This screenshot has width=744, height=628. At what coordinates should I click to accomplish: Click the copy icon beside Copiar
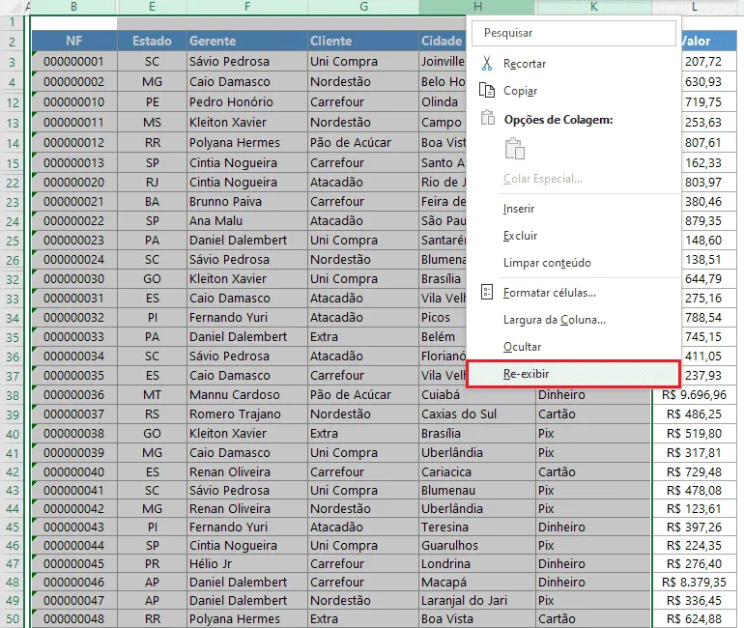tap(487, 90)
